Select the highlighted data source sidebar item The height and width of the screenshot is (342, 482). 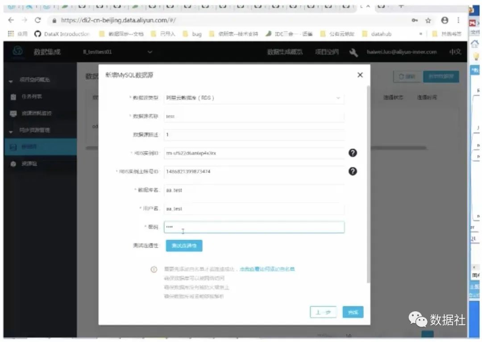tap(40, 147)
